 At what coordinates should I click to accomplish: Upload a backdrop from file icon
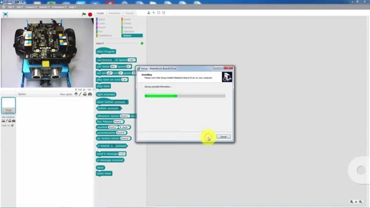coord(10,121)
